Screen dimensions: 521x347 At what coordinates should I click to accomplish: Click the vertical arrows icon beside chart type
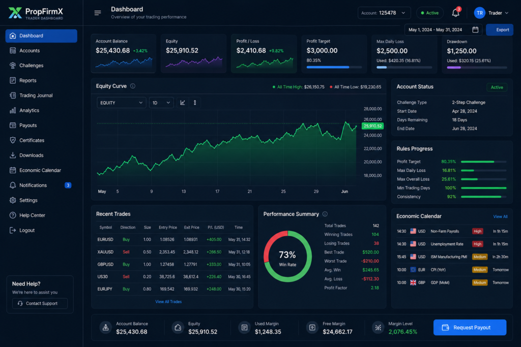(x=194, y=103)
